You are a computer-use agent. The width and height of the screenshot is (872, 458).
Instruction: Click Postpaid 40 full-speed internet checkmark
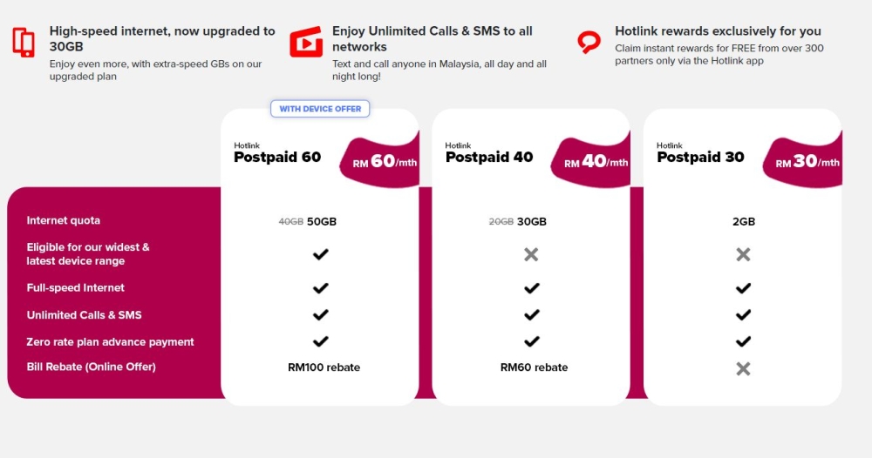click(x=532, y=288)
